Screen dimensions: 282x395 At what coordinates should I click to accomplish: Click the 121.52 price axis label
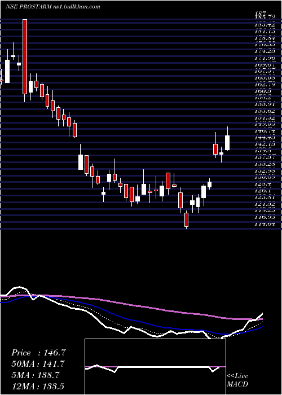coord(265,204)
